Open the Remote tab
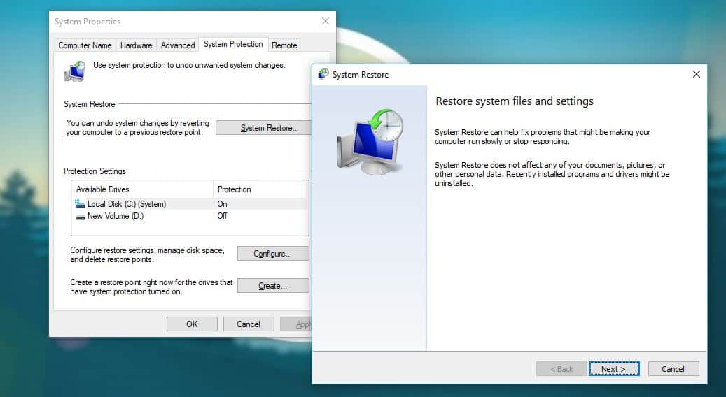726x397 pixels. tap(284, 45)
